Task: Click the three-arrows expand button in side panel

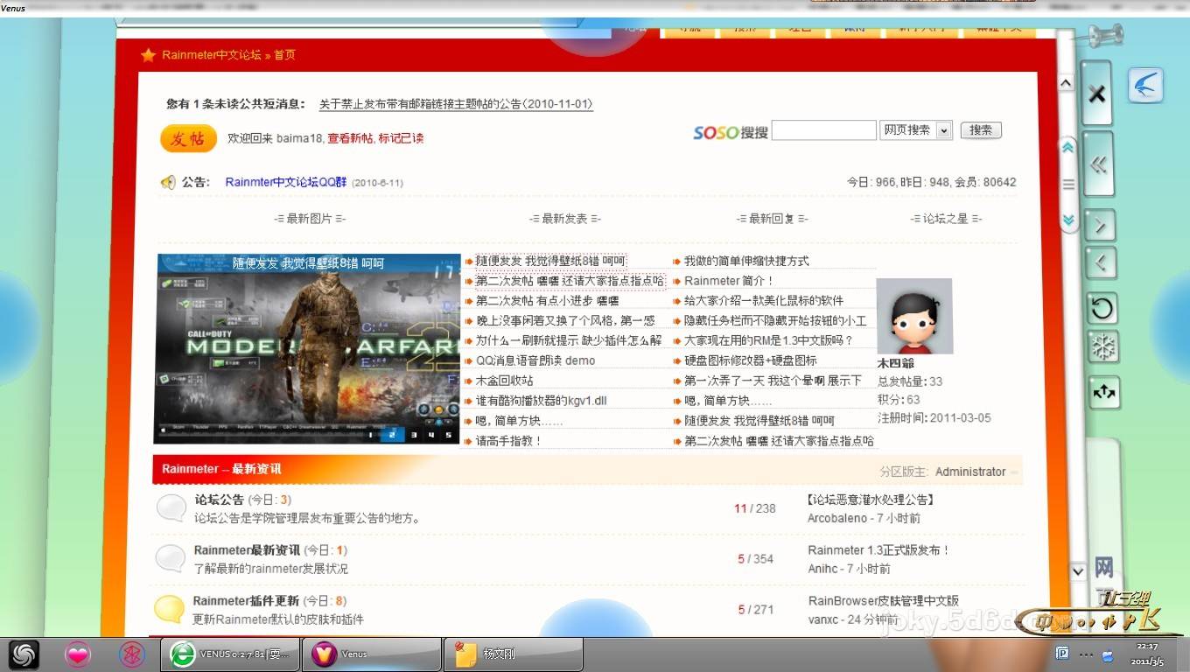Action: 1104,393
